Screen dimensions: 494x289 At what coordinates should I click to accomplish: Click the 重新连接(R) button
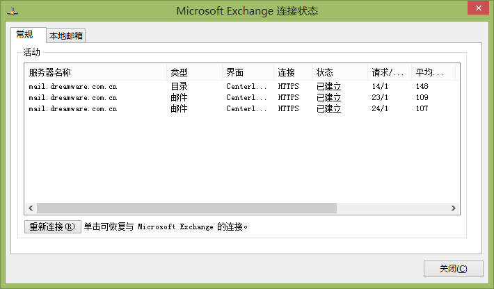tap(53, 226)
